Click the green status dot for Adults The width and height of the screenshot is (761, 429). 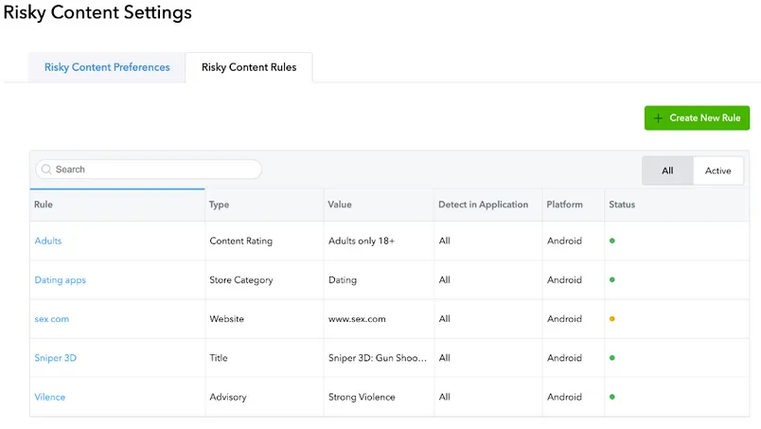pyautogui.click(x=612, y=241)
